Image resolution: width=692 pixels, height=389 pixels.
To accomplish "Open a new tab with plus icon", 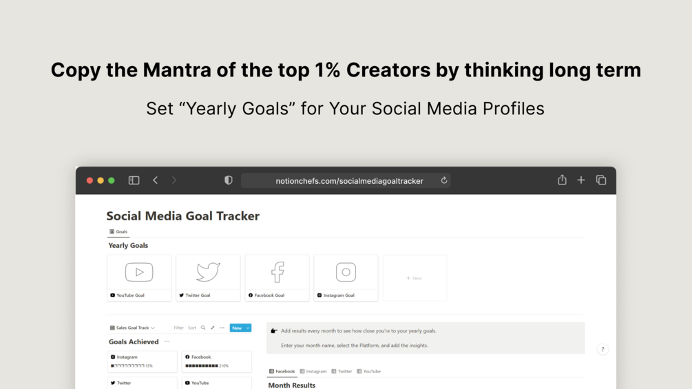I will (581, 180).
